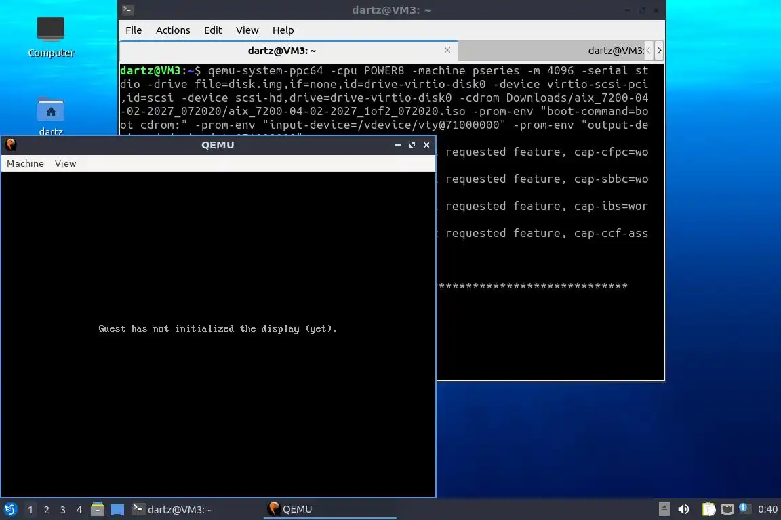Open the application launcher menu in taskbar
Screen dimensions: 781x520
(x=10, y=510)
